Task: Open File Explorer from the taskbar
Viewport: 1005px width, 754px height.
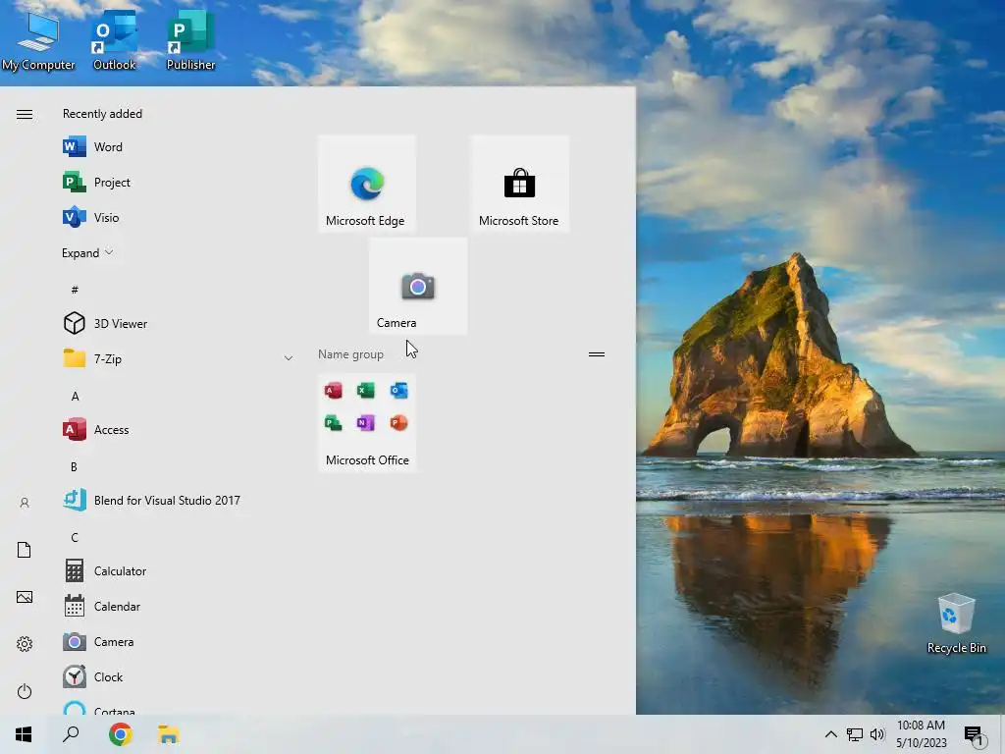Action: (169, 734)
